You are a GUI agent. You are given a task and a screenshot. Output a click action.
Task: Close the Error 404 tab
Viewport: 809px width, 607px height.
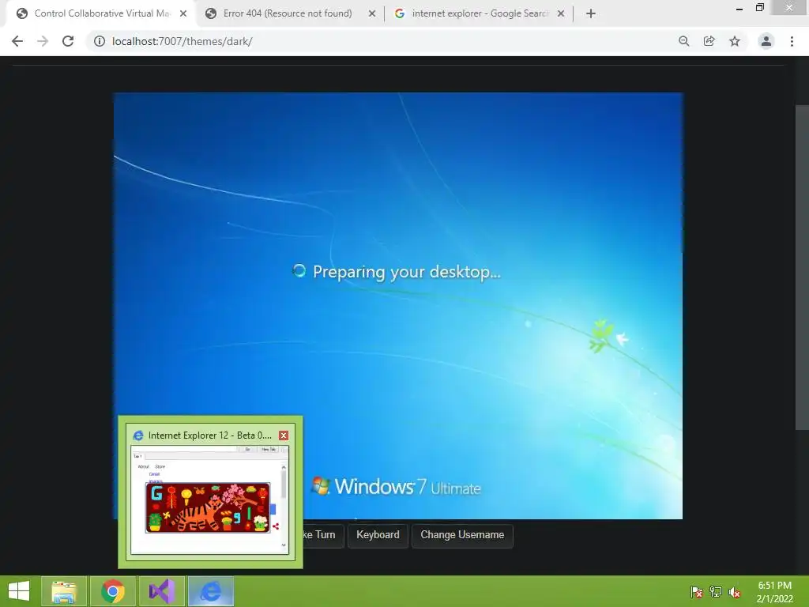click(371, 14)
